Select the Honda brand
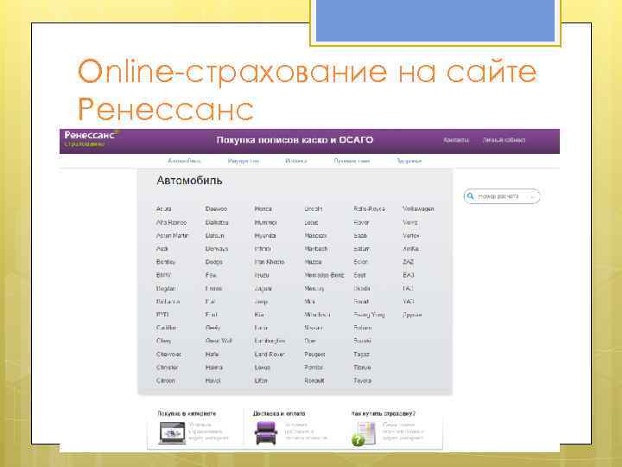 pyautogui.click(x=263, y=209)
